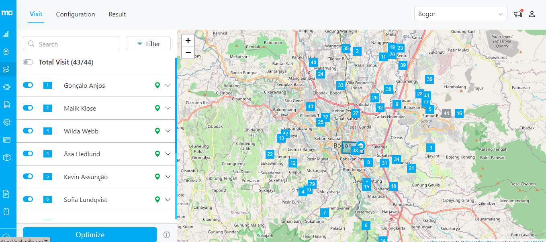Open the Bogor hub dropdown
Screen dimensions: 546x242
point(460,14)
